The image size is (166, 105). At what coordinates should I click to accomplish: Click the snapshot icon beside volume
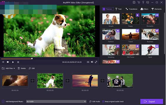coord(88,62)
